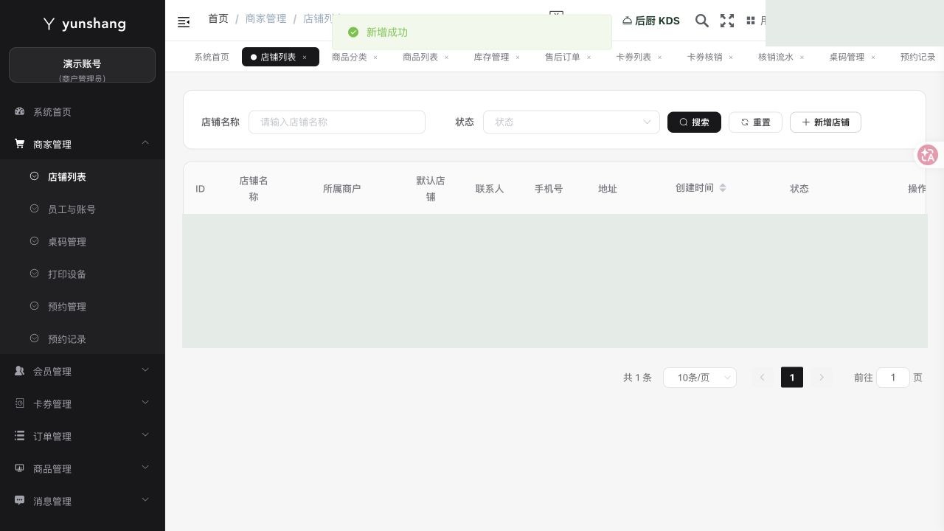Click the shopping cart icon beside 商家管理
The image size is (944, 531).
tap(20, 144)
